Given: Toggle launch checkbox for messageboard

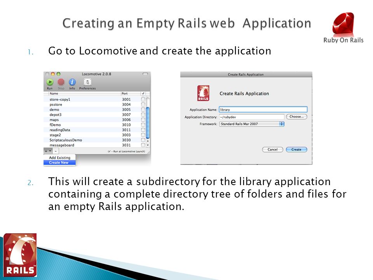Looking at the screenshot, I should coord(143,145).
